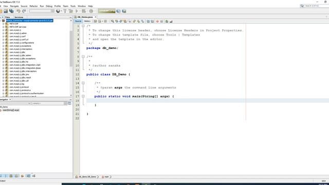This screenshot has height=185, width=329.
Task: Build the project with the hammer icon
Action: tap(65, 11)
